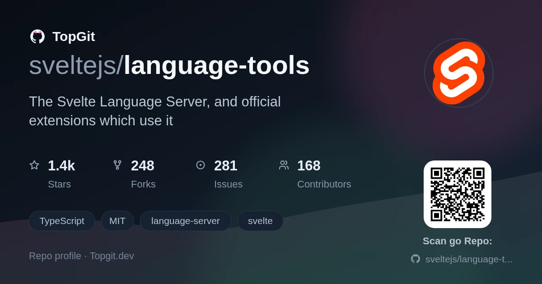Image resolution: width=542 pixels, height=284 pixels.
Task: Click the contributors people icon beside 168
Action: 284,165
